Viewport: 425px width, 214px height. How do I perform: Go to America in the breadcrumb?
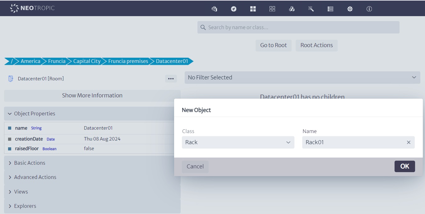(30, 61)
